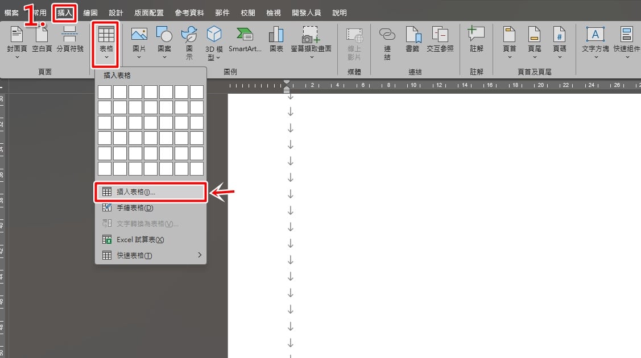Open the 頁首 (Header) dropdown

click(x=510, y=43)
